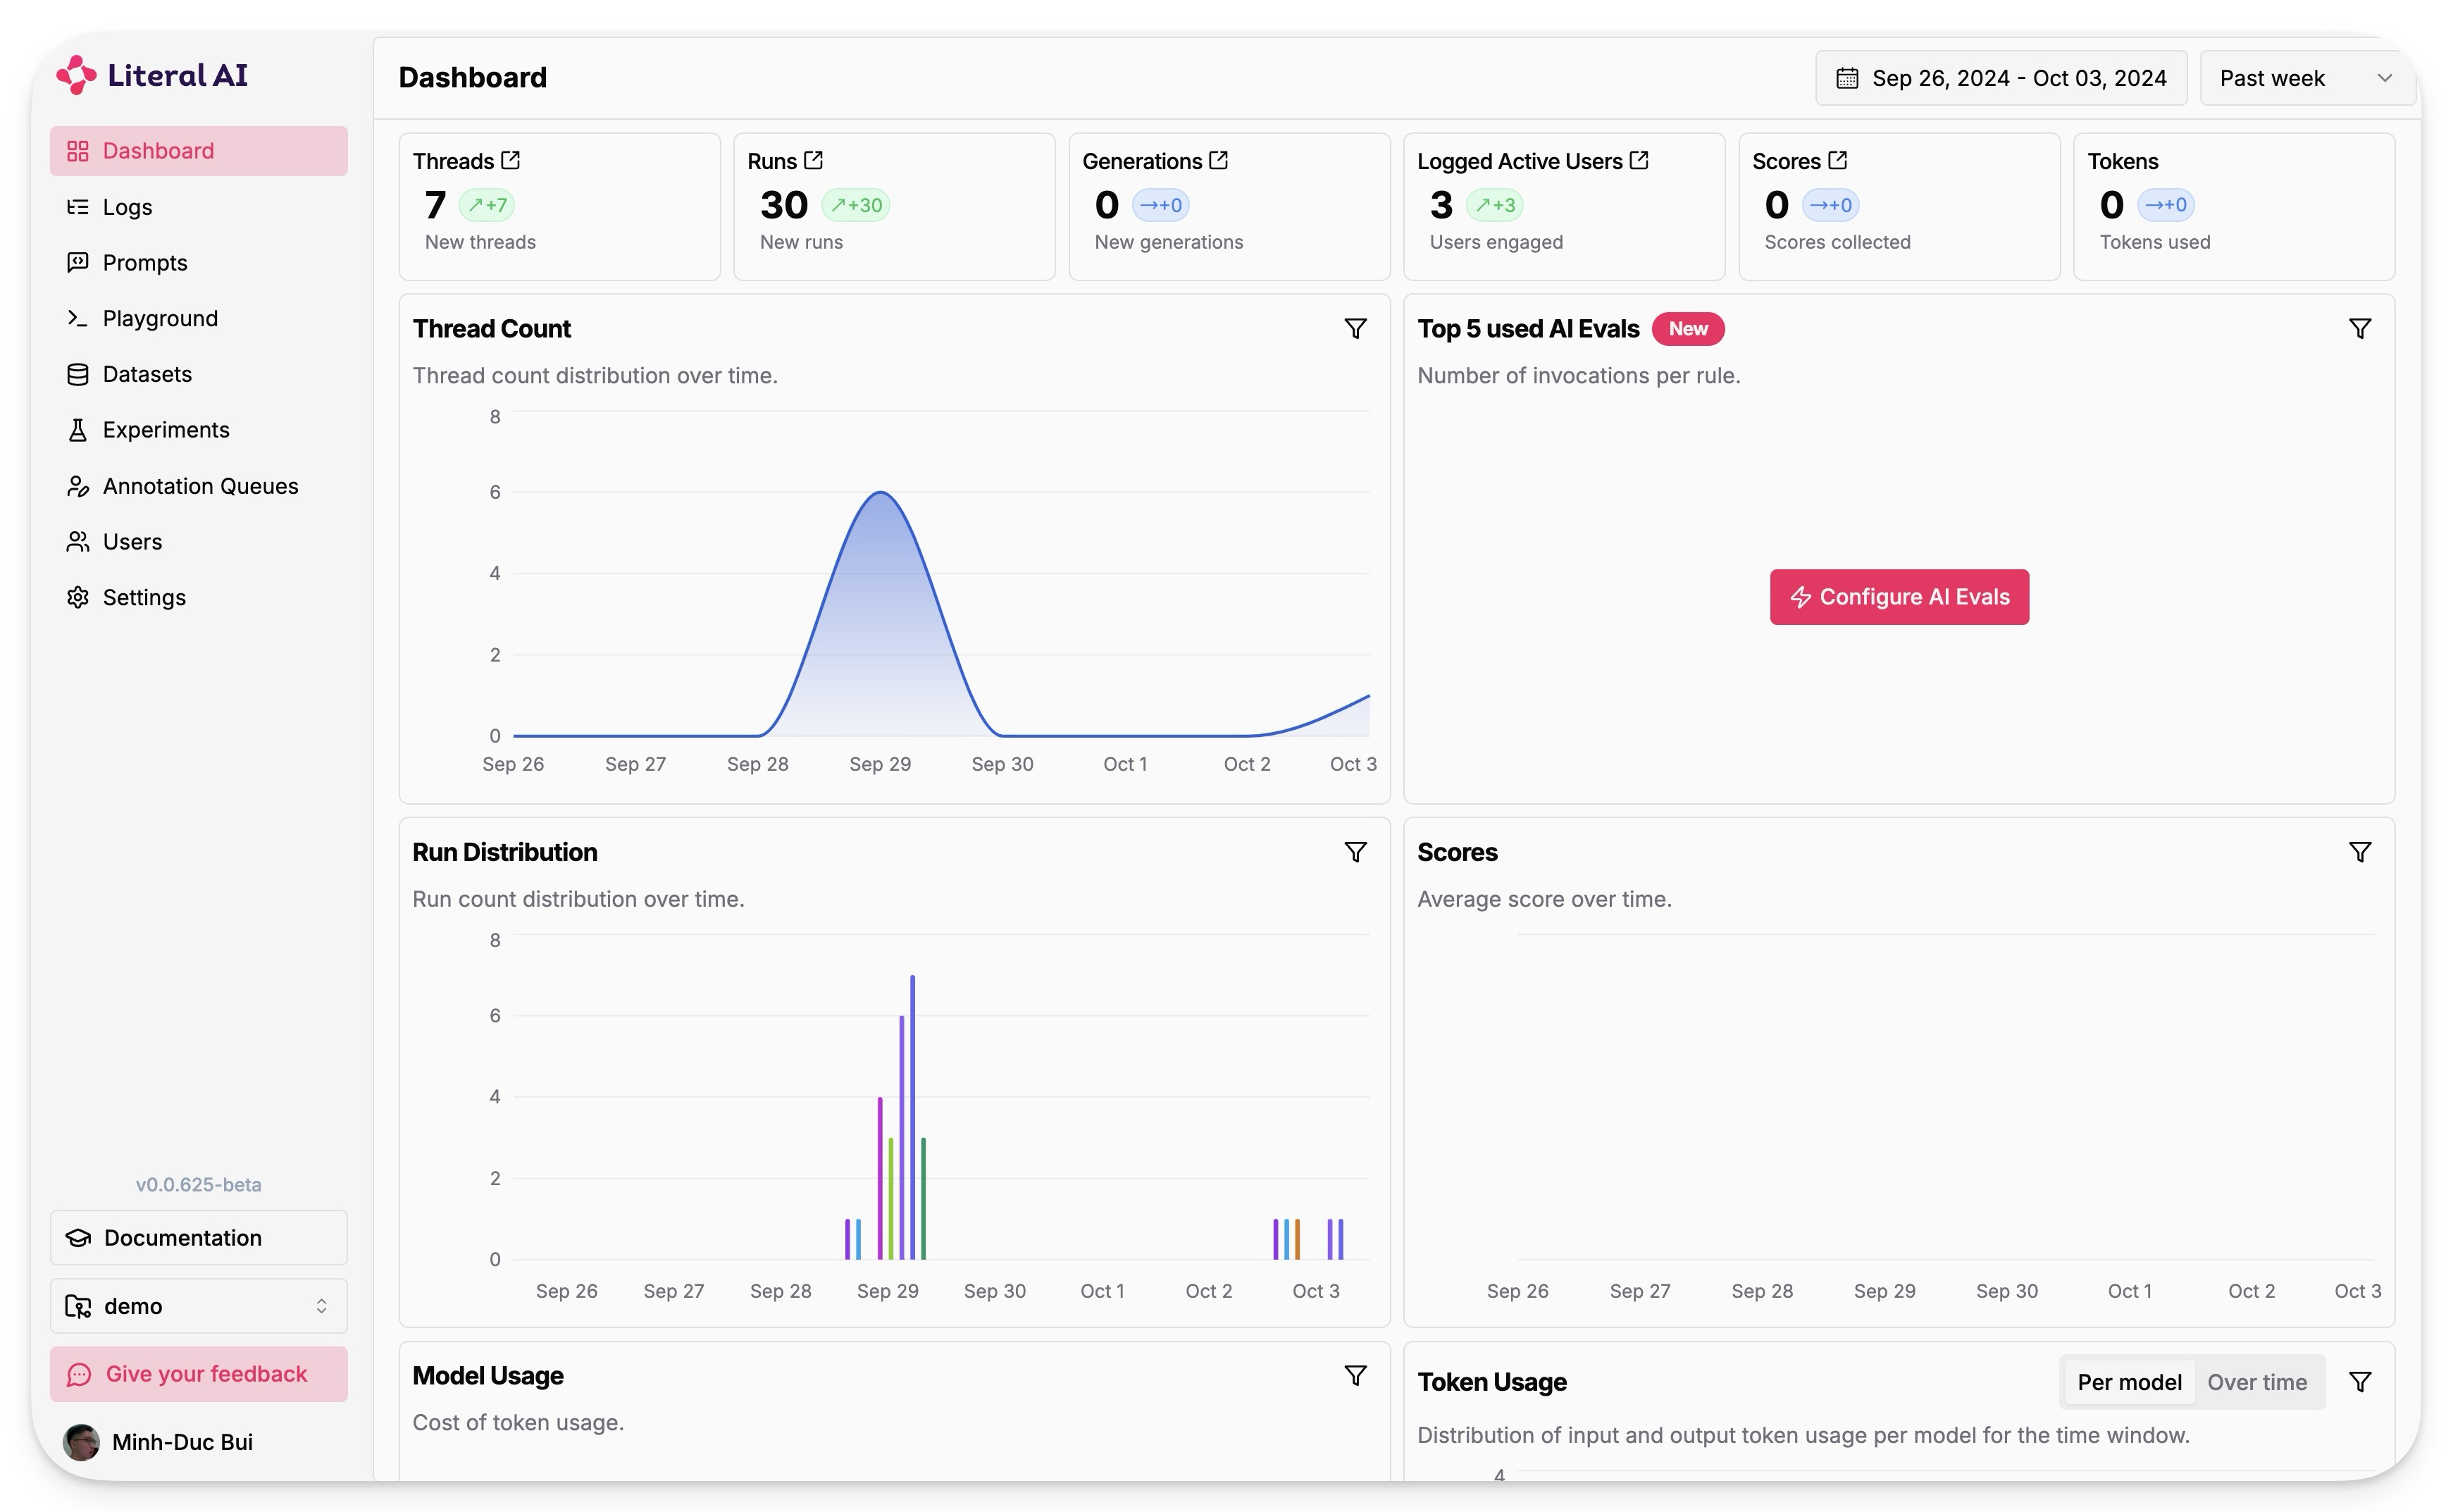Click the dark green bar in Run Distribution
The image size is (2453, 1512).
tap(924, 1199)
